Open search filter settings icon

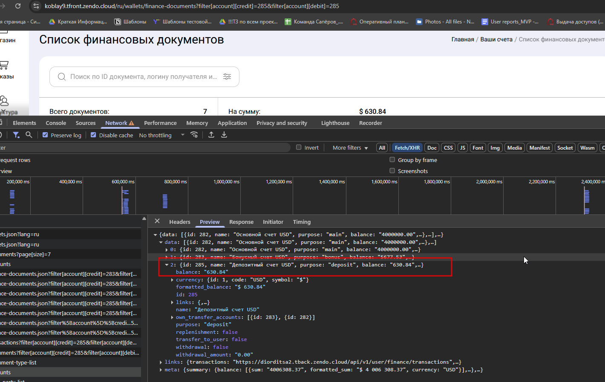[x=227, y=77]
